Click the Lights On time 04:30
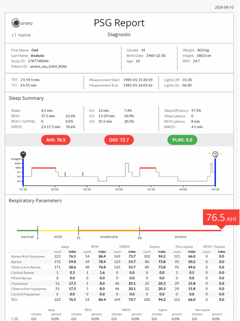 pyautogui.click(x=187, y=85)
